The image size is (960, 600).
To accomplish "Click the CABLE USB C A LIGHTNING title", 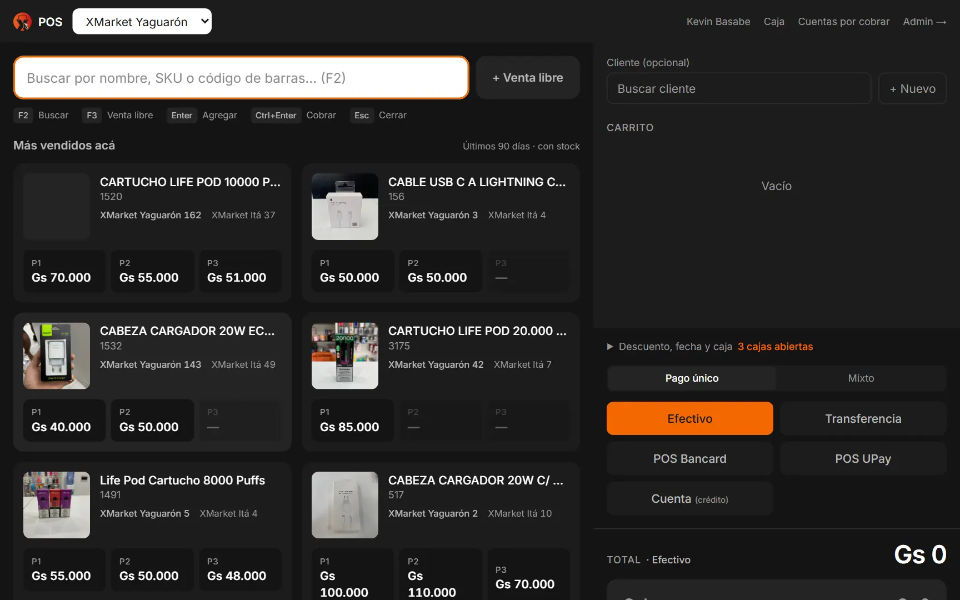I will pyautogui.click(x=477, y=182).
